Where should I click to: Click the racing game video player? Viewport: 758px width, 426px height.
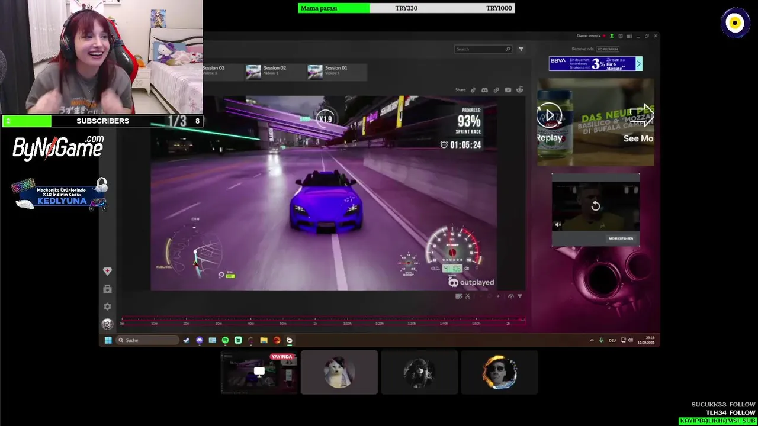(x=324, y=193)
